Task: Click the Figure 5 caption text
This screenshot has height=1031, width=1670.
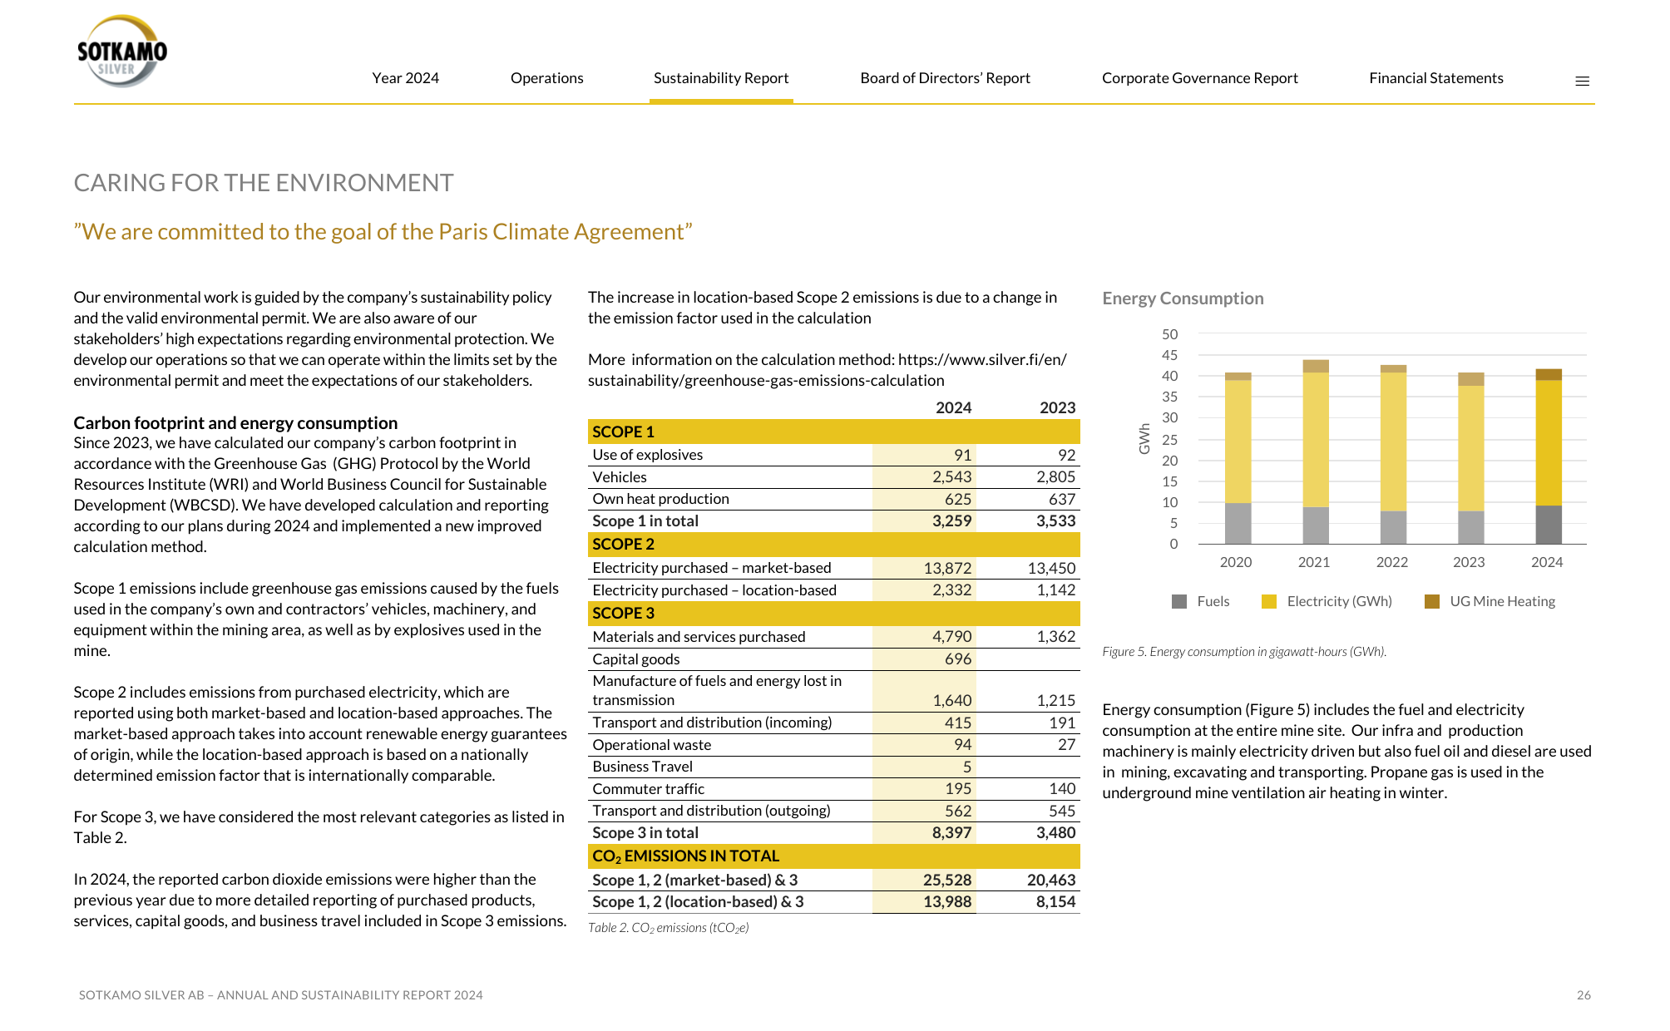Action: click(1244, 652)
